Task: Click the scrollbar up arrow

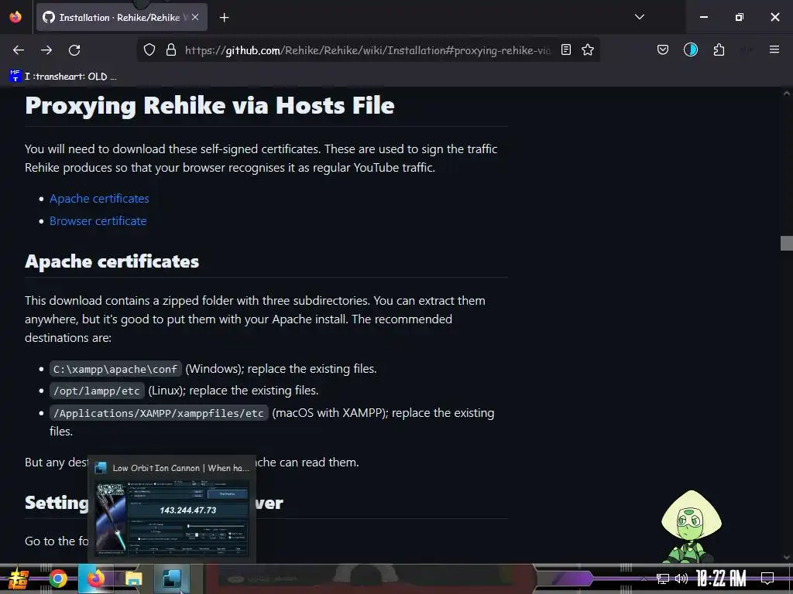Action: pos(786,94)
